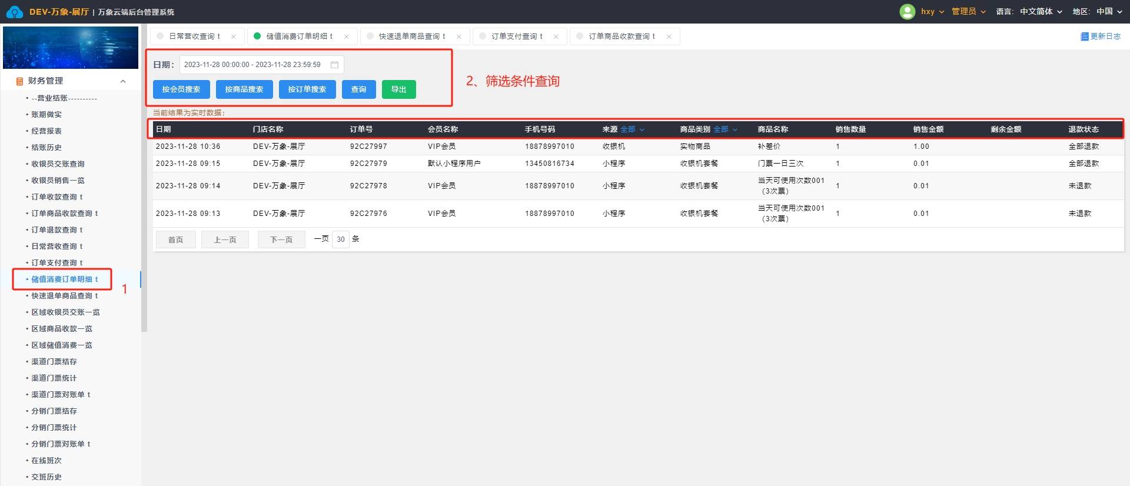Viewport: 1130px width, 486px height.
Task: Open 渠道门票结存 in the sidebar
Action: [54, 362]
